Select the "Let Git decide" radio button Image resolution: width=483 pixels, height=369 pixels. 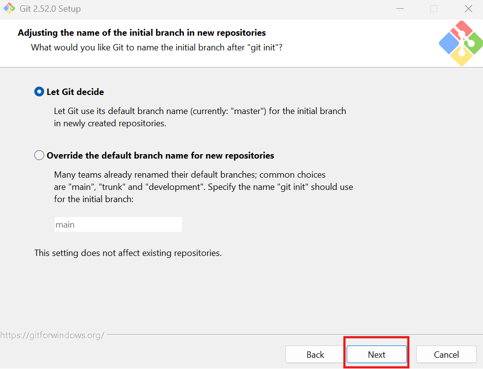(x=39, y=92)
